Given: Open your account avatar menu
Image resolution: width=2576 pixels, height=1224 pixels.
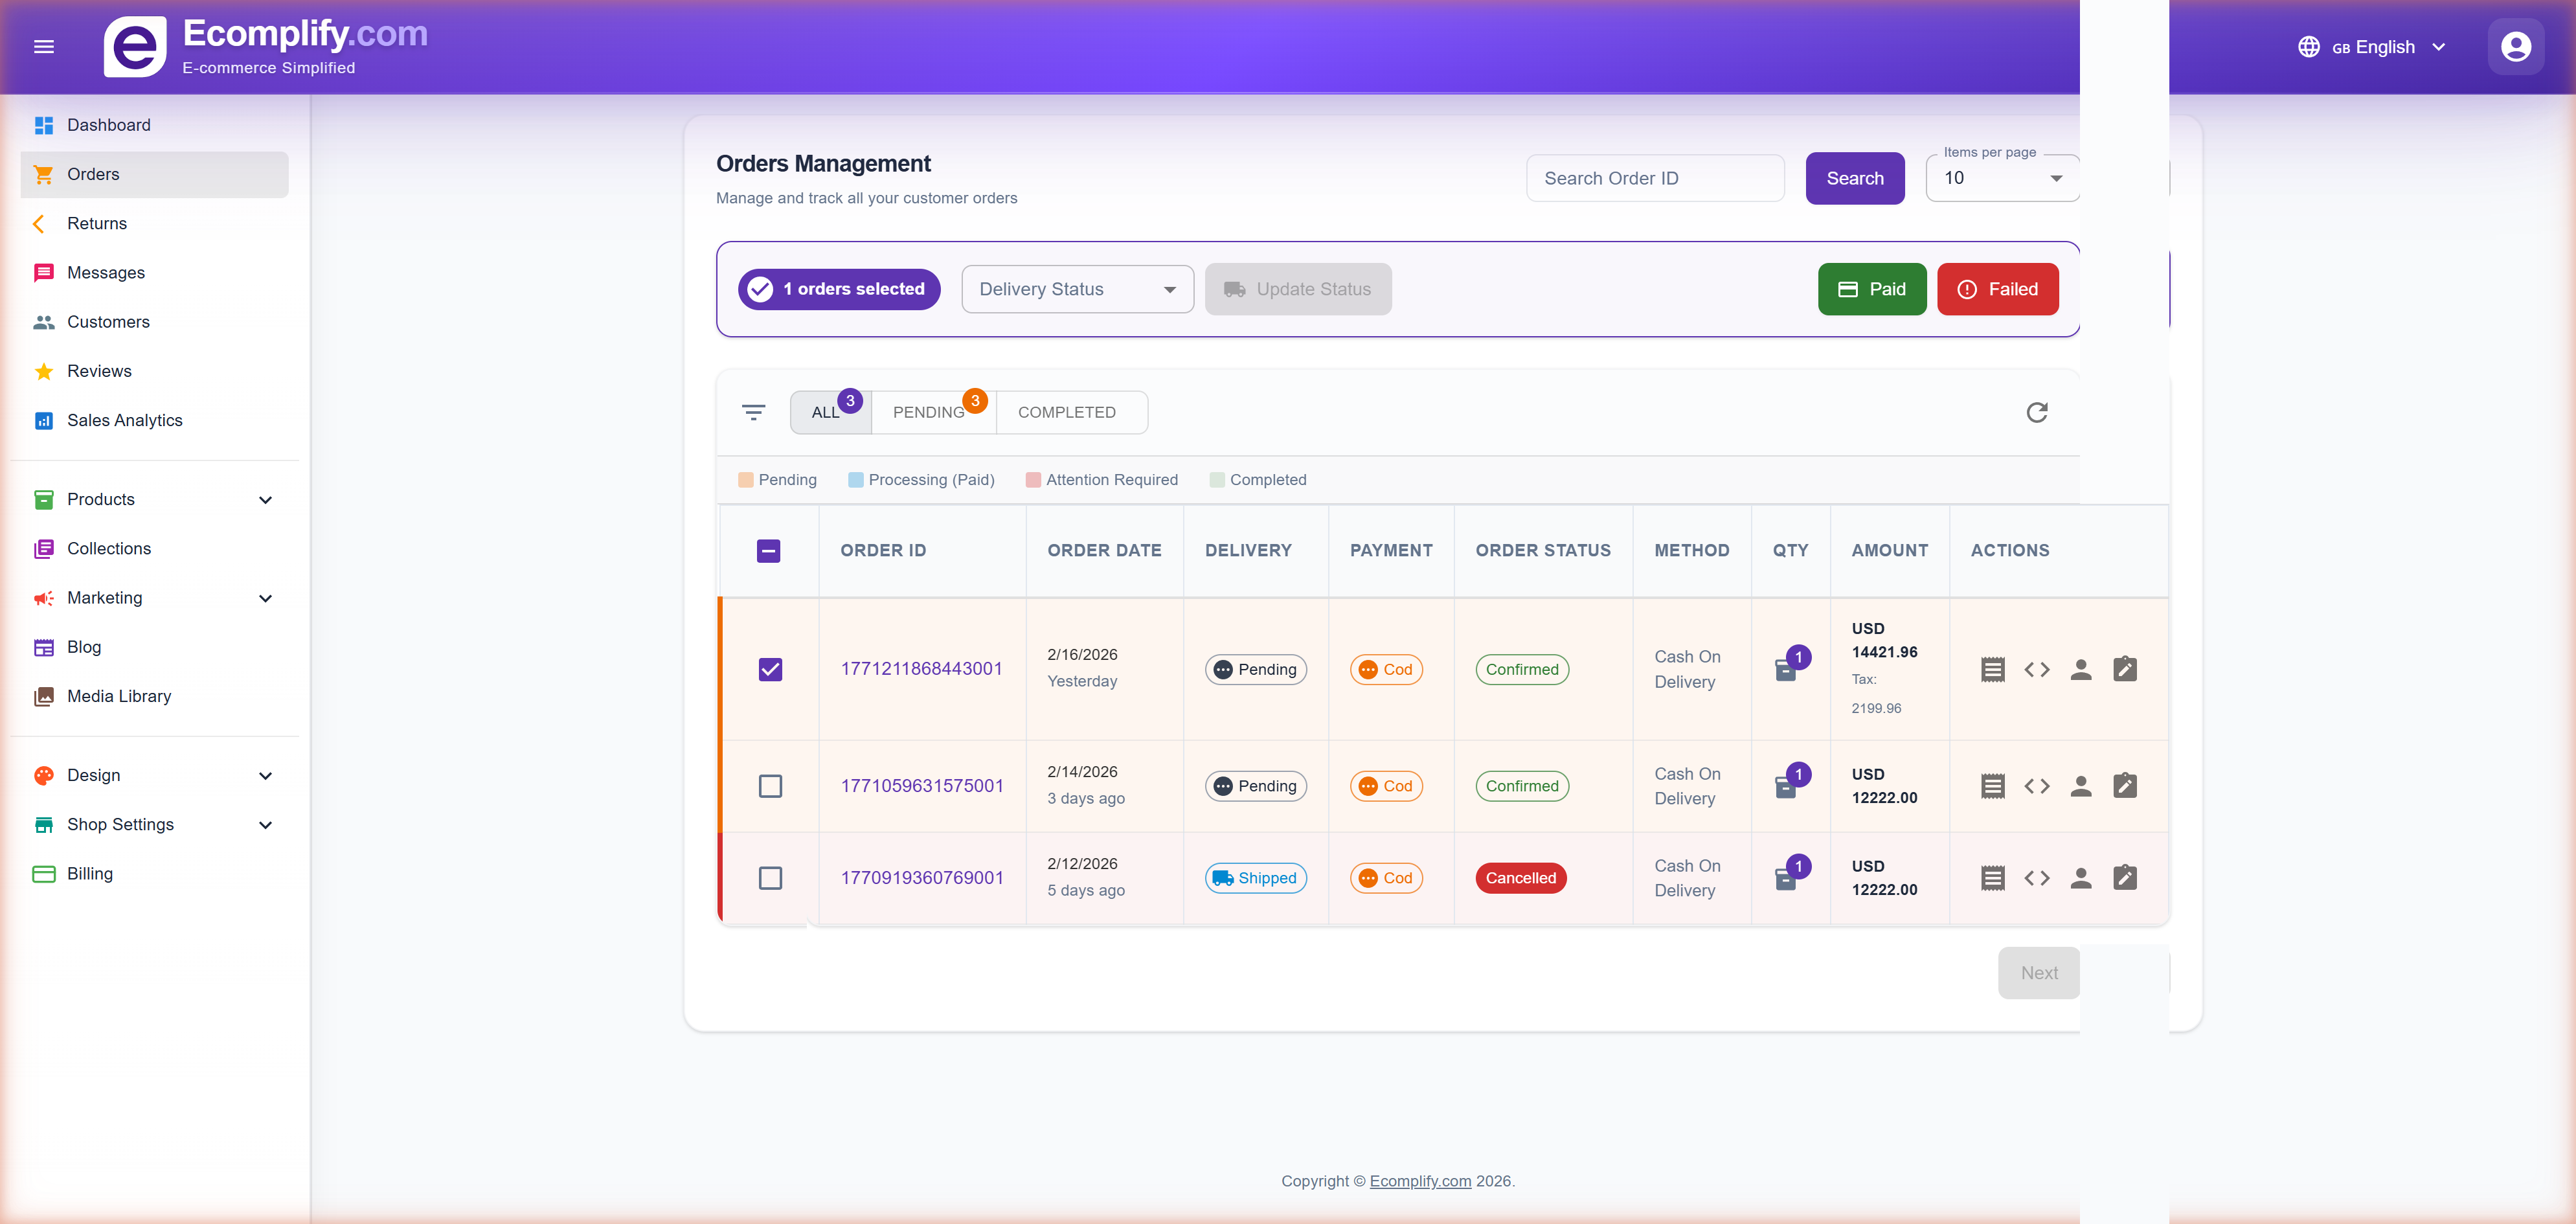Looking at the screenshot, I should 2515,46.
